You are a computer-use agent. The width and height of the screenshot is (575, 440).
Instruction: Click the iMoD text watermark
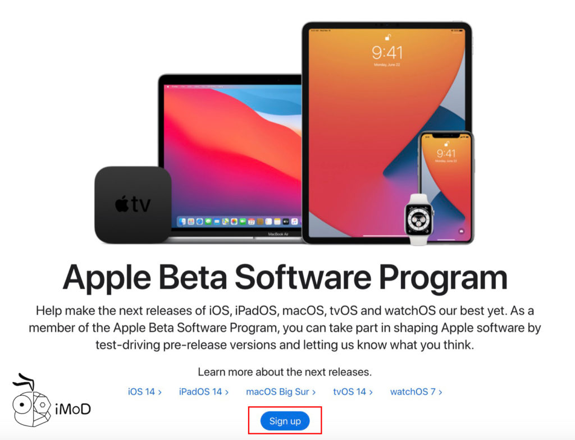pos(72,409)
